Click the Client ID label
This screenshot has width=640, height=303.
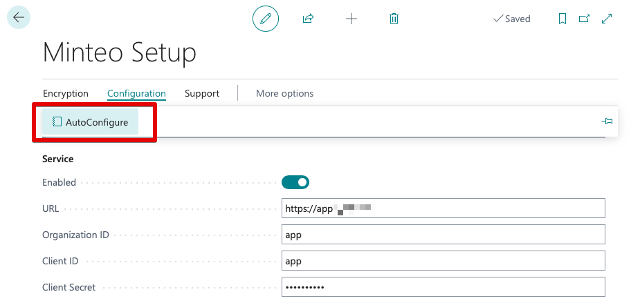(x=60, y=261)
